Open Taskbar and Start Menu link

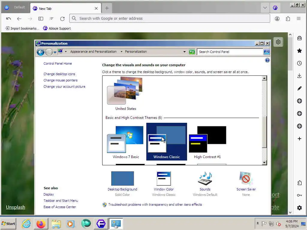point(61,201)
